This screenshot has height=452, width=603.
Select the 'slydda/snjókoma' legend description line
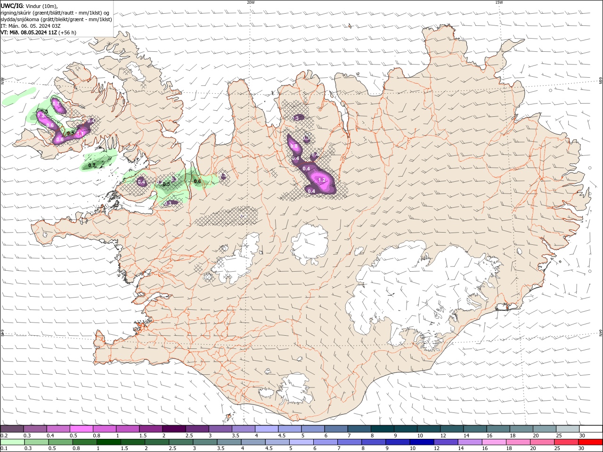click(x=56, y=19)
